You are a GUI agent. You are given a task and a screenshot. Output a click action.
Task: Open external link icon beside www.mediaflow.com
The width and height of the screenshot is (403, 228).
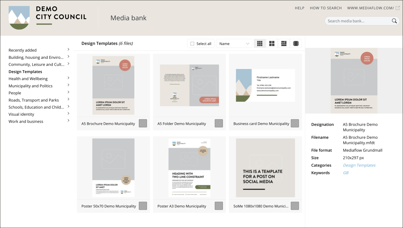398,8
